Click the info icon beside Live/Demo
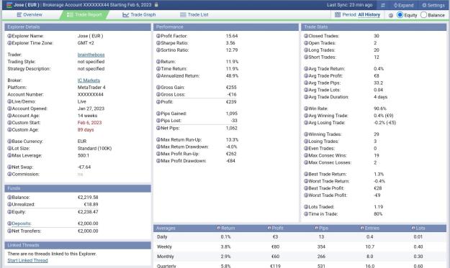 [9, 101]
